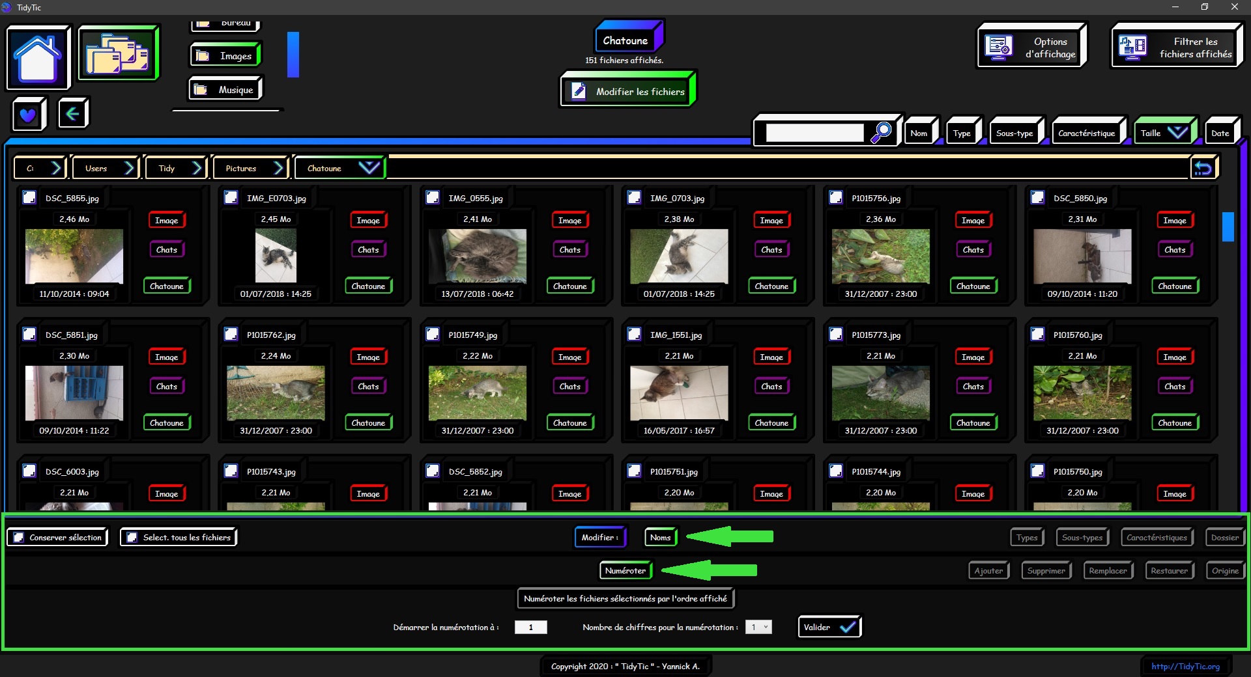Click the Restaurer button
Viewport: 1251px width, 677px height.
tap(1169, 570)
